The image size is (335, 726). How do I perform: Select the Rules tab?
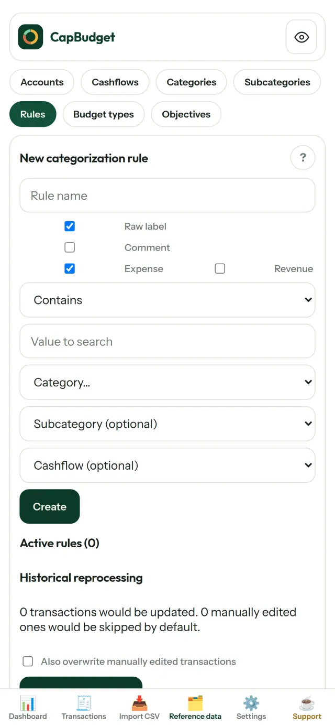[x=33, y=114]
